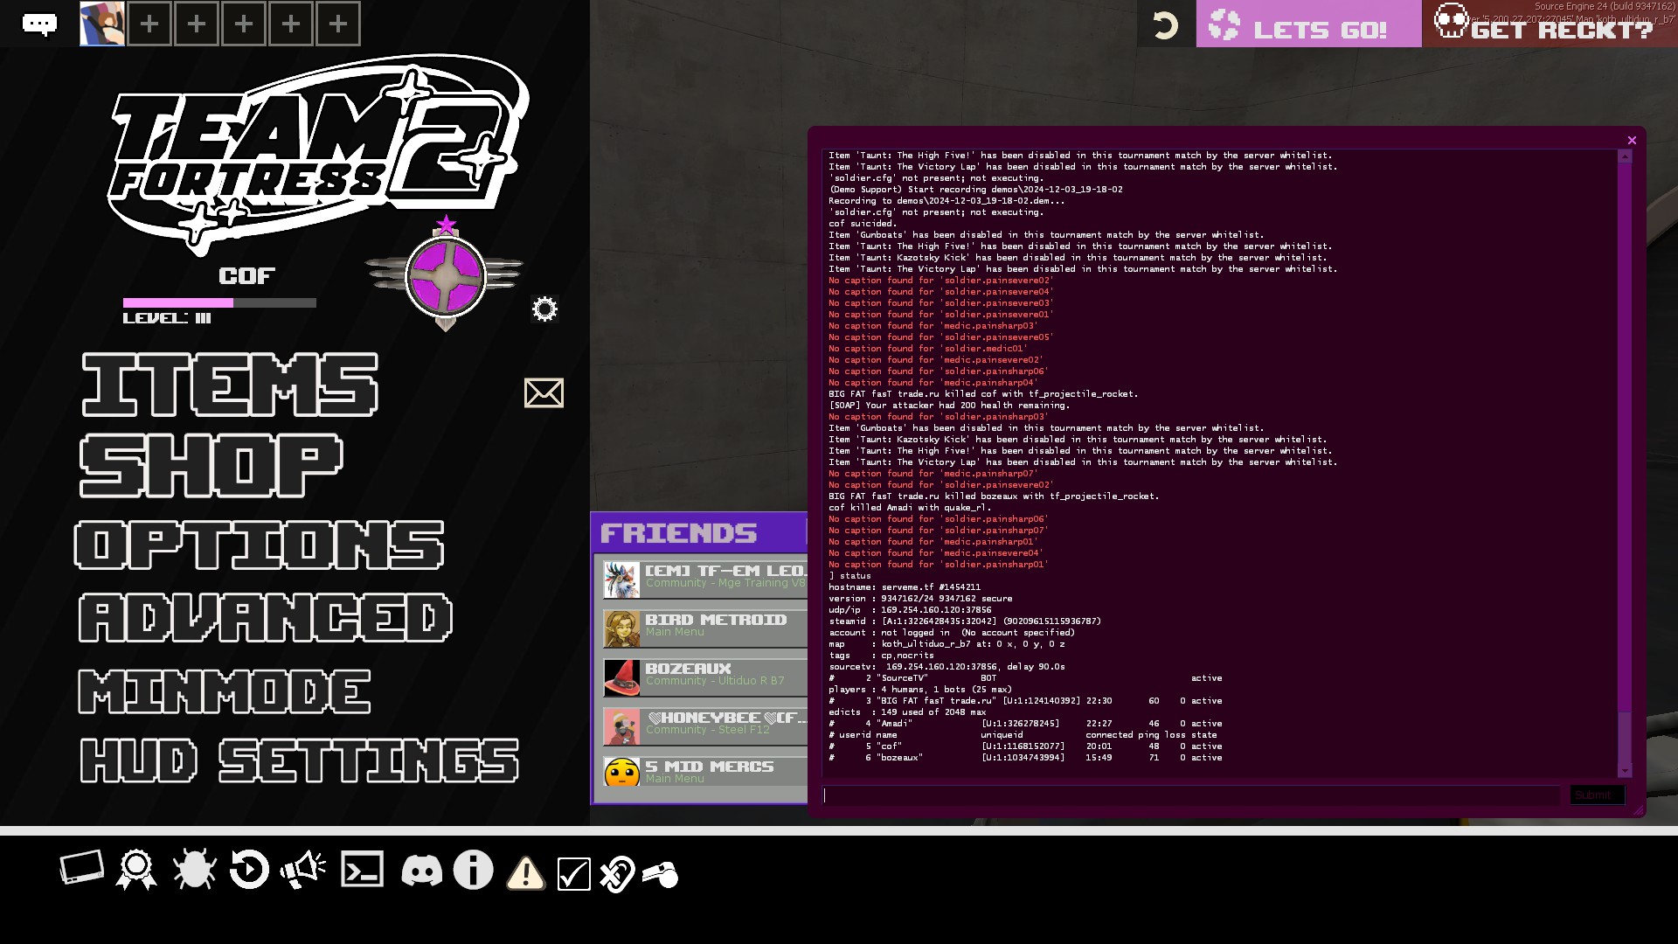Viewport: 1678px width, 944px height.
Task: Add party member in first plus slot
Action: point(149,24)
